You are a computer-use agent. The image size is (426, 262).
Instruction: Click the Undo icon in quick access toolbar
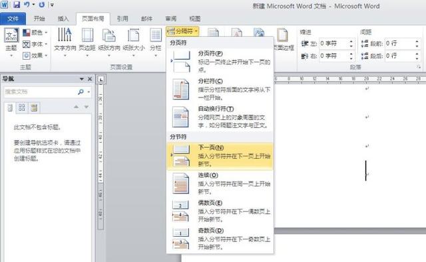point(27,5)
